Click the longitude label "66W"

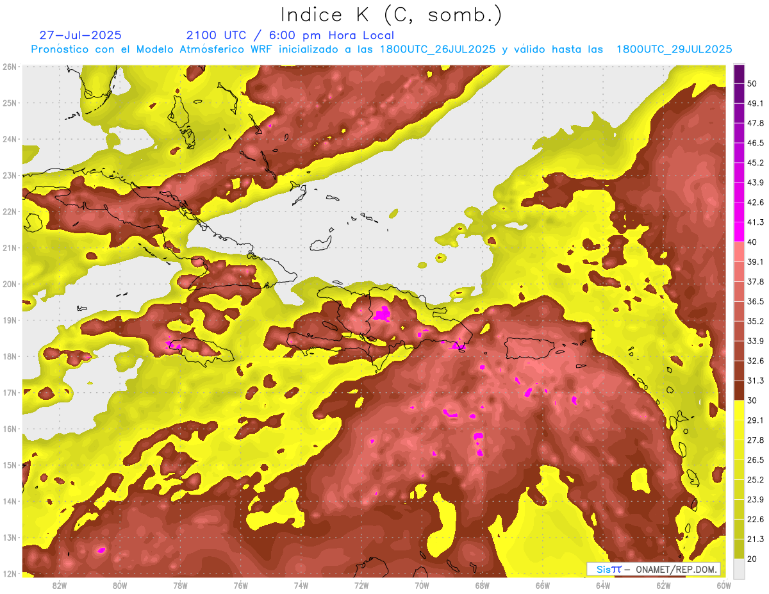pyautogui.click(x=542, y=585)
